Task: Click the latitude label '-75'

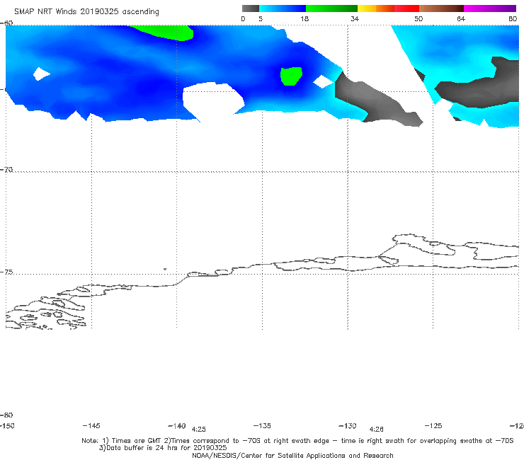Action: click(x=6, y=272)
